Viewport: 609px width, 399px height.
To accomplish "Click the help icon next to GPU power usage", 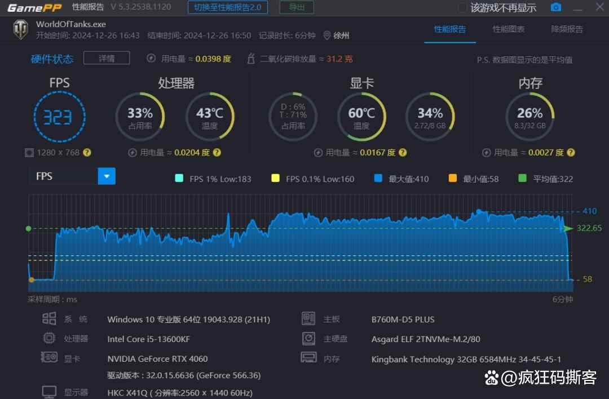I will [x=402, y=153].
